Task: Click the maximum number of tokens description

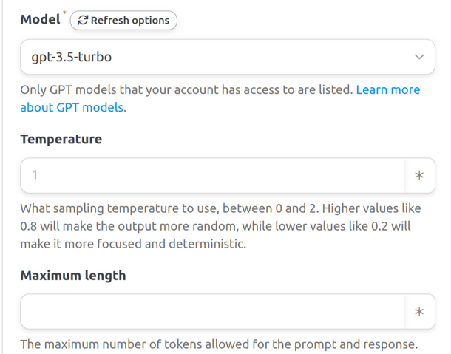Action: click(219, 344)
